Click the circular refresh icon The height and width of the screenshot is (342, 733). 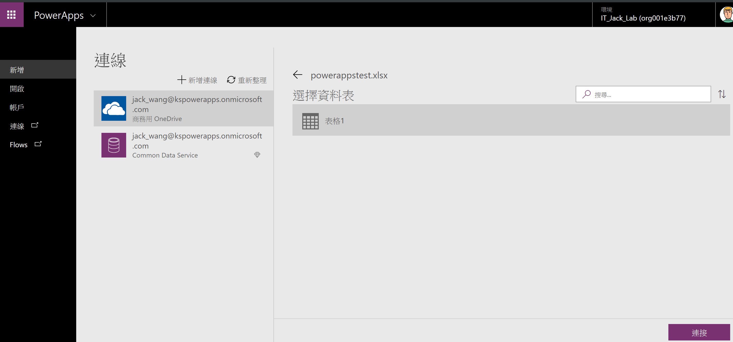pyautogui.click(x=231, y=80)
